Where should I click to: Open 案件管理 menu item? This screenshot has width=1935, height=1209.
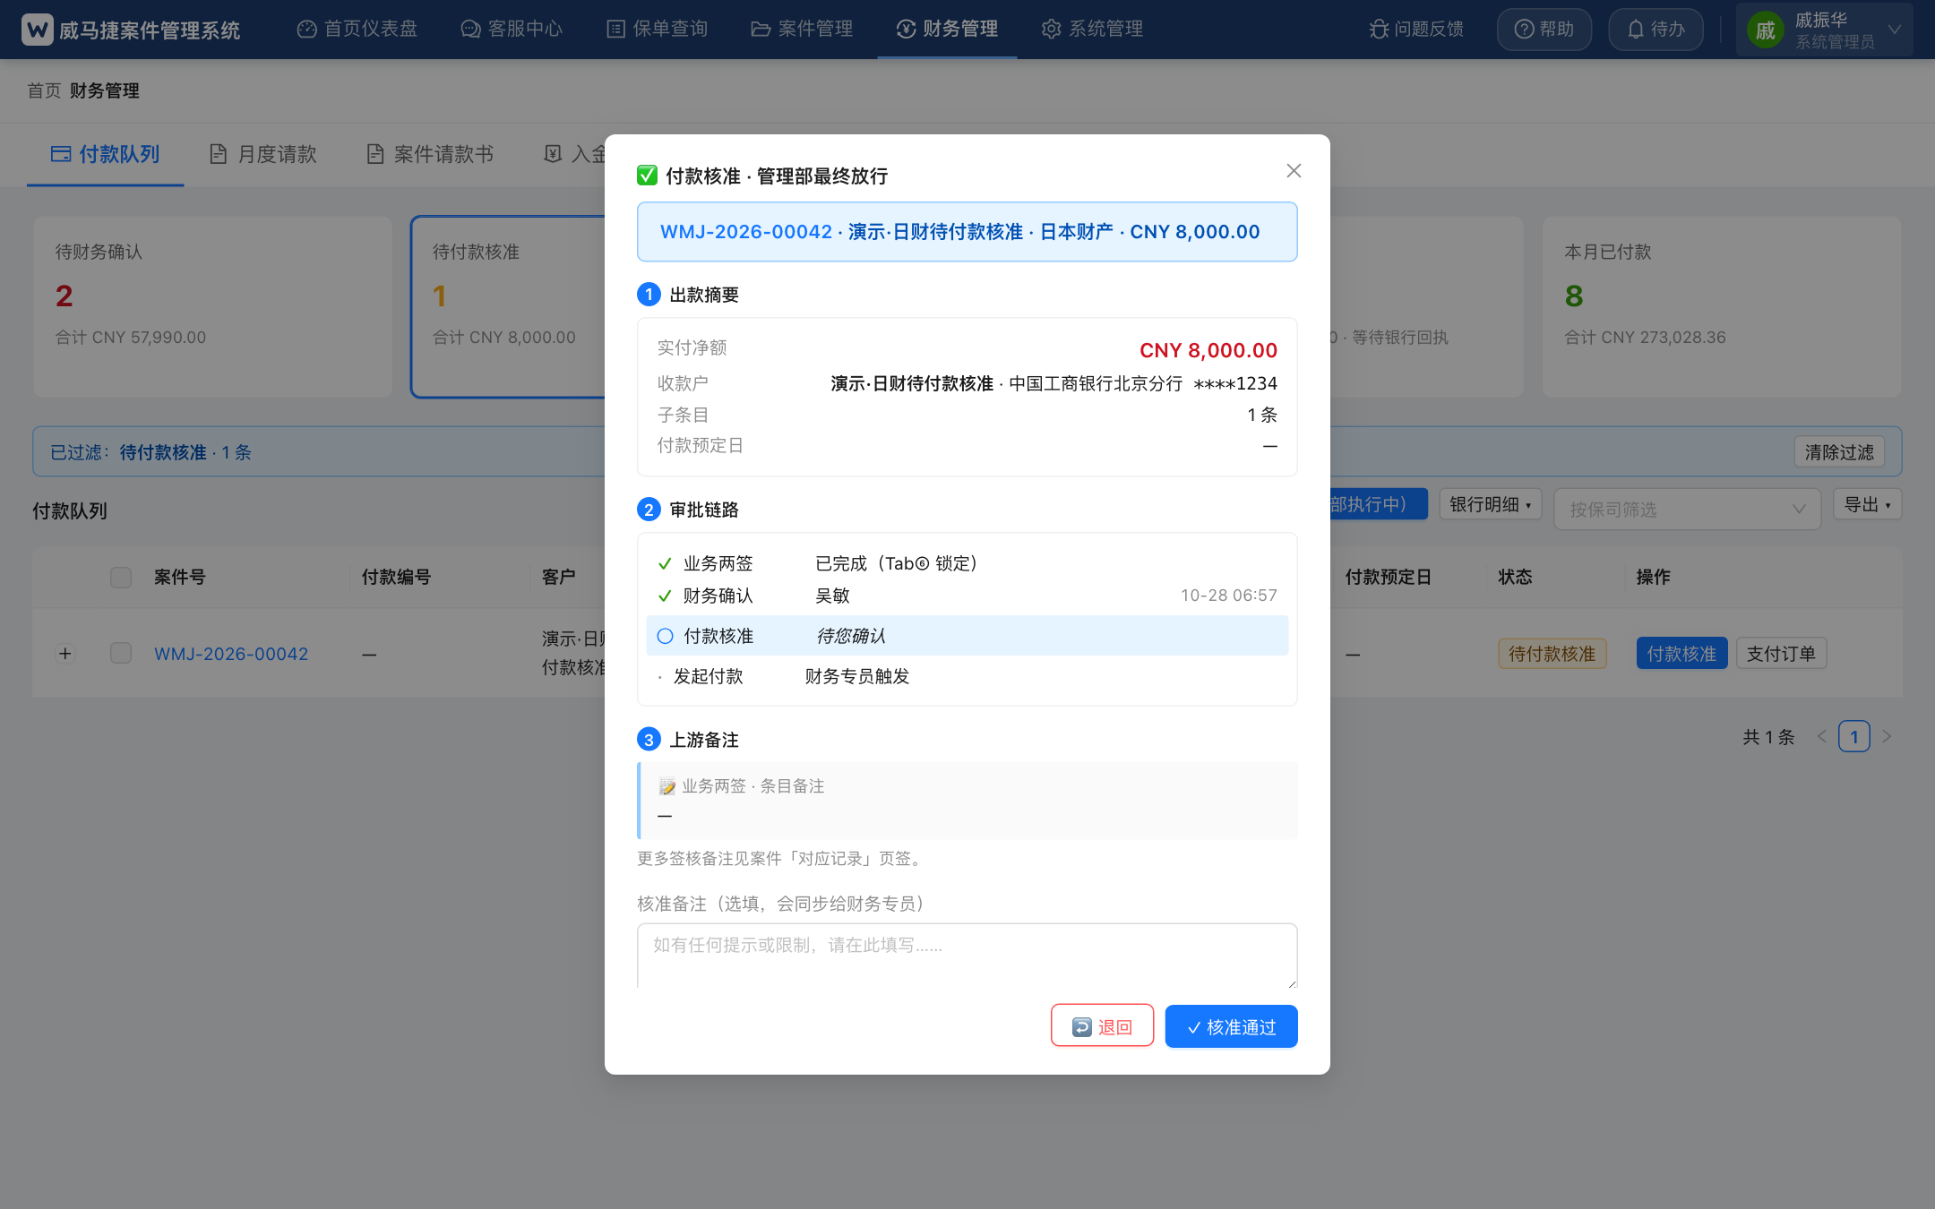[x=802, y=30]
